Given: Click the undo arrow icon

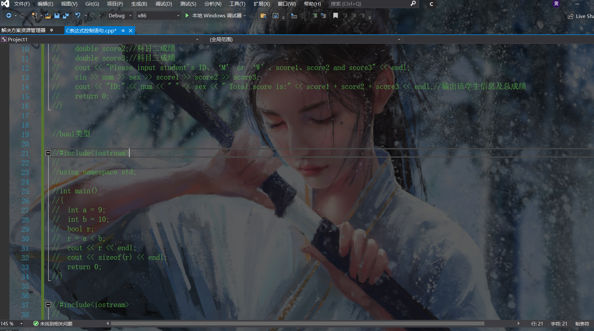Looking at the screenshot, I should pyautogui.click(x=78, y=16).
